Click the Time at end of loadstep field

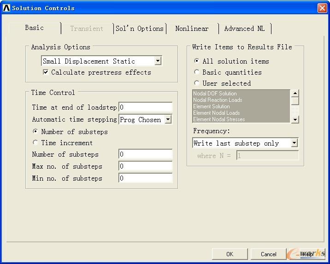coord(145,107)
